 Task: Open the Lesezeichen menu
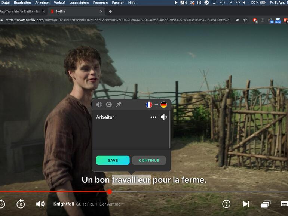click(79, 3)
